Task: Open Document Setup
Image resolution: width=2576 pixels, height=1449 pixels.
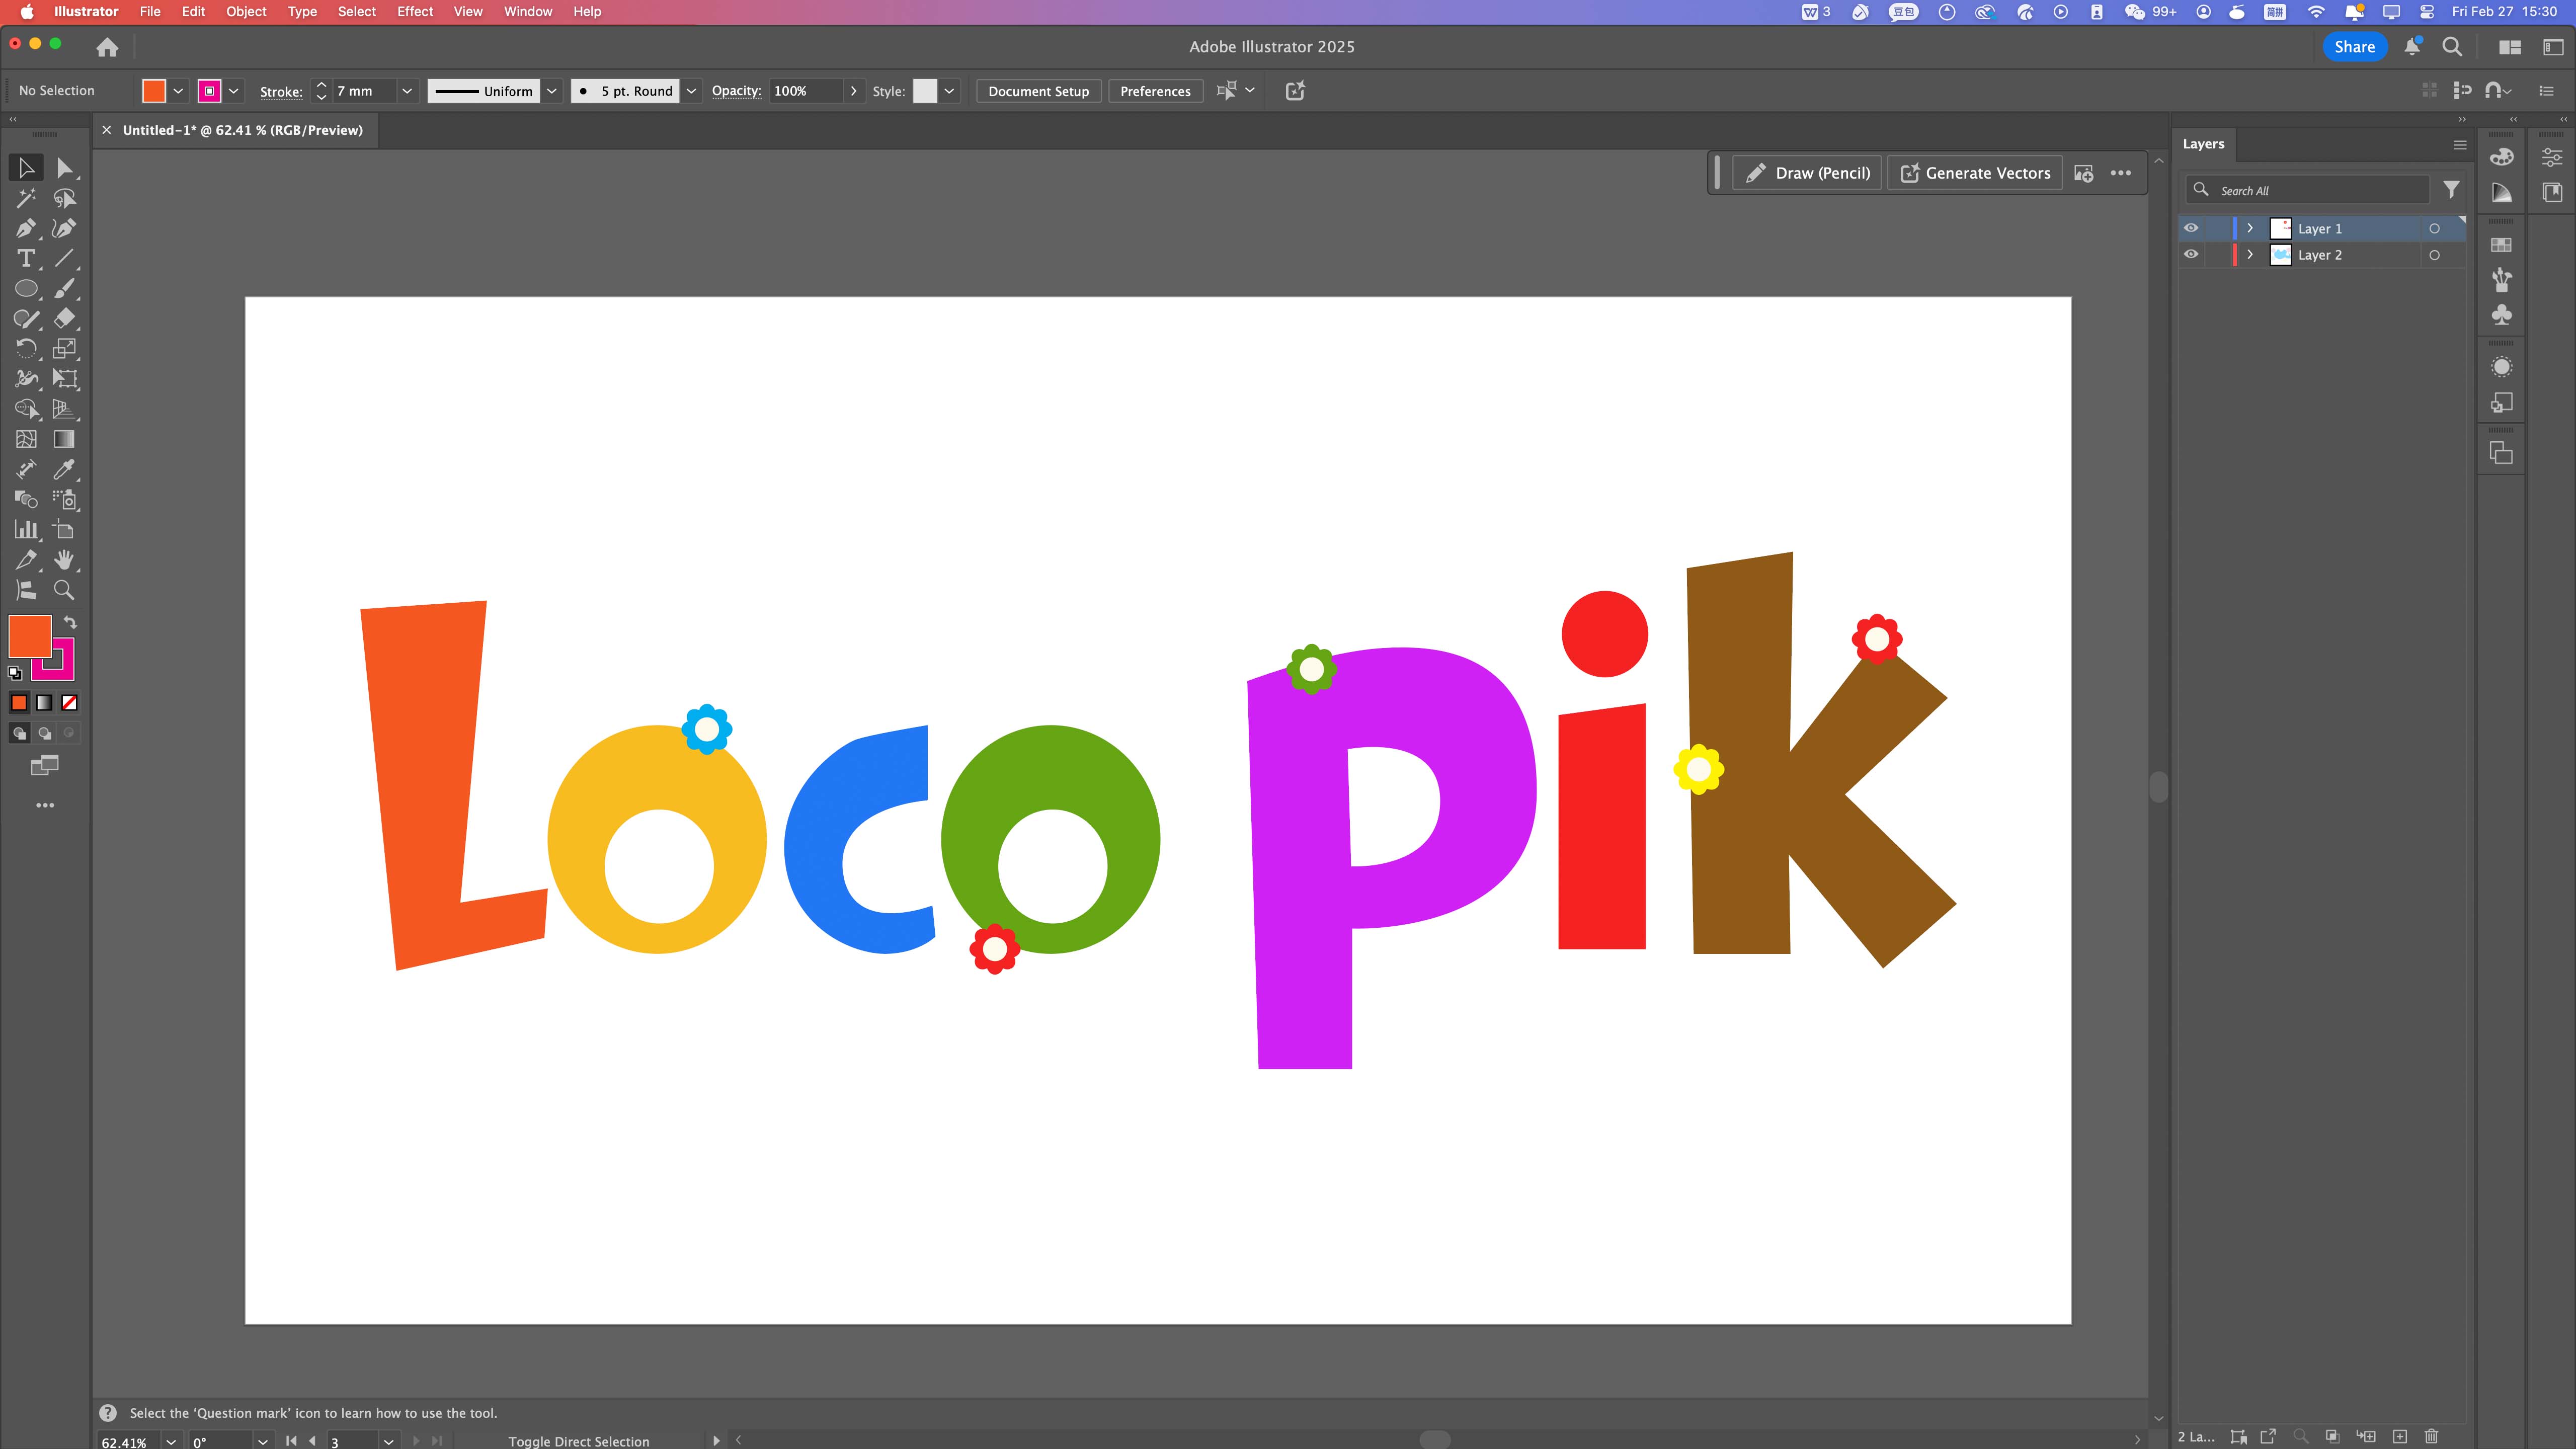Action: click(x=1037, y=91)
